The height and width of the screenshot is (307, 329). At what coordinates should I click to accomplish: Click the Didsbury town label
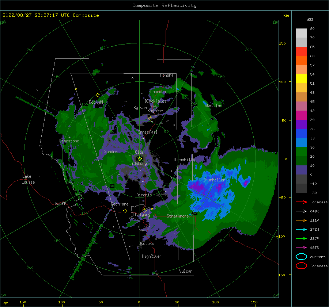click(138, 164)
